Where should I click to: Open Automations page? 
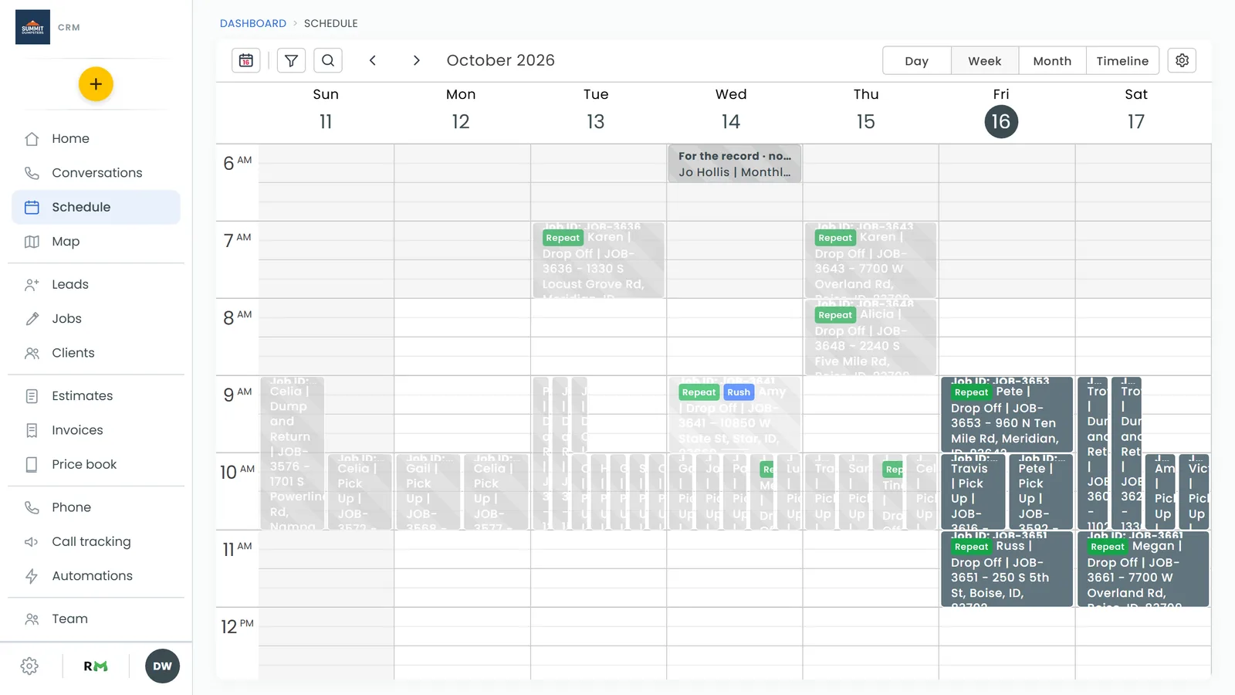96,576
